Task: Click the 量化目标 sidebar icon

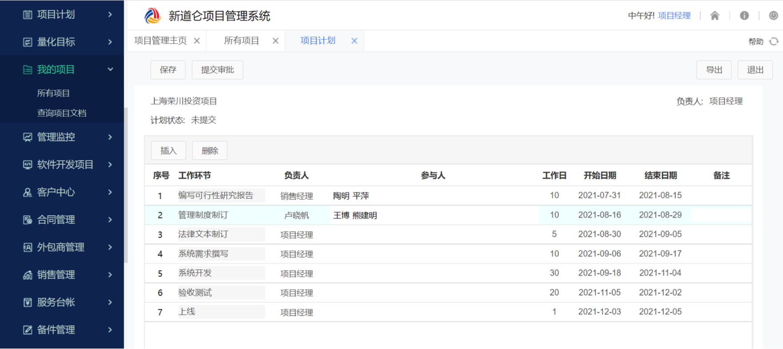Action: 28,42
